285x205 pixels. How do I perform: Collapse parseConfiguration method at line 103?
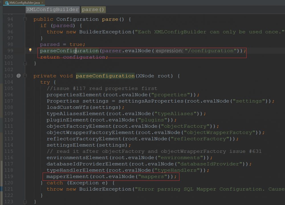[x=25, y=76]
